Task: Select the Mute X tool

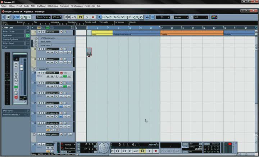Action: point(122,17)
